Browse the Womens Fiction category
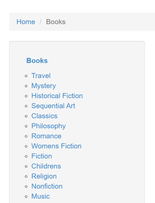The width and height of the screenshot is (155, 203). click(x=57, y=146)
